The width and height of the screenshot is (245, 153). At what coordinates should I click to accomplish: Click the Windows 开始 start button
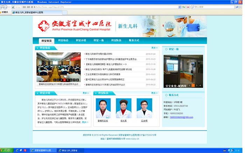[x=6, y=150]
